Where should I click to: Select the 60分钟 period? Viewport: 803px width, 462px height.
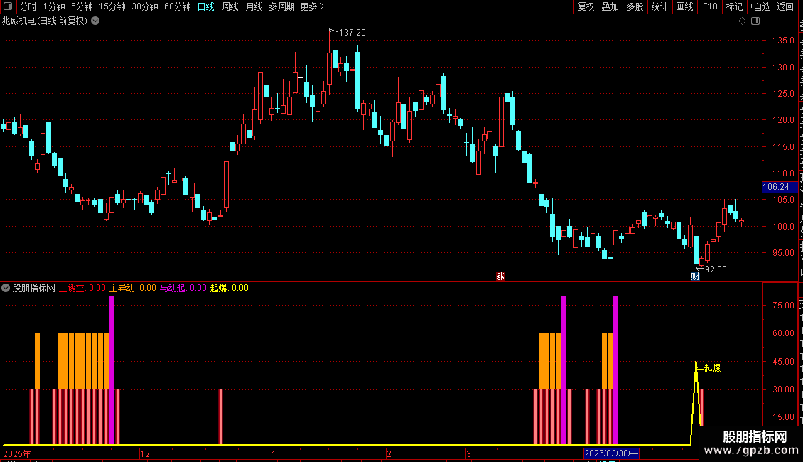coord(177,6)
